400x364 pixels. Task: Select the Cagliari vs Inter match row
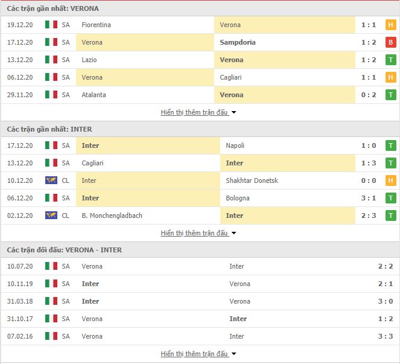[x=200, y=163]
